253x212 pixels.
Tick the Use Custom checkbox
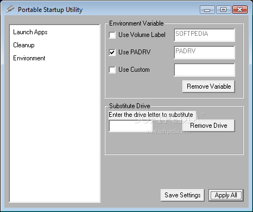112,70
